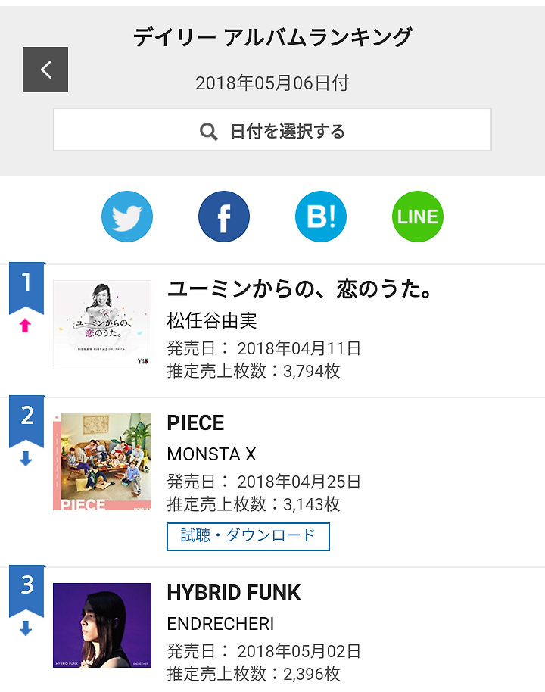Click the blue down arrow under rank 2
The width and height of the screenshot is (545, 692).
(x=26, y=460)
